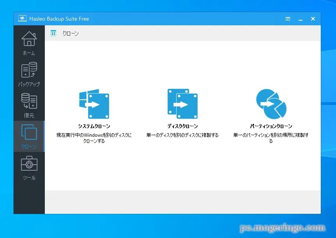Click the ツール label in sidebar

pyautogui.click(x=29, y=178)
